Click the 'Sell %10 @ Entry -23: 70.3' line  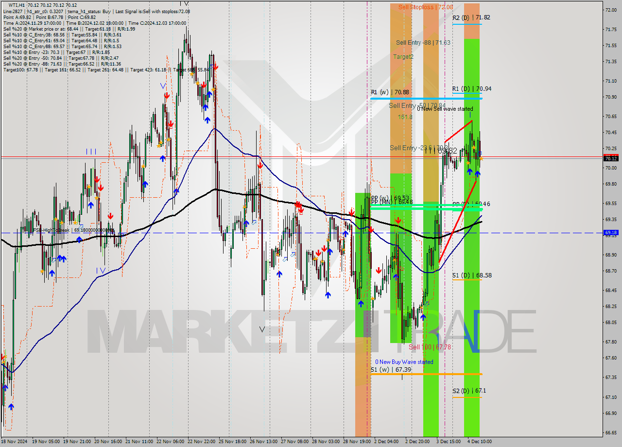(56, 52)
